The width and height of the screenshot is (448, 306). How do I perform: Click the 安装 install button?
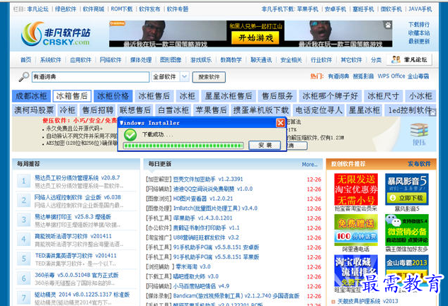pyautogui.click(x=265, y=145)
